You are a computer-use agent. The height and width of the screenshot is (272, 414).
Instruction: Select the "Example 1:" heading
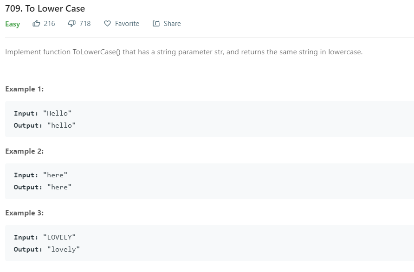point(24,89)
